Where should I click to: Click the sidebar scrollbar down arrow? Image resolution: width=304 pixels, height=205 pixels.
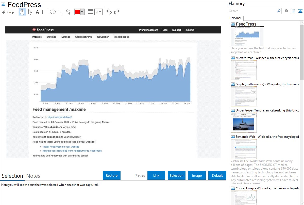[x=302, y=203]
